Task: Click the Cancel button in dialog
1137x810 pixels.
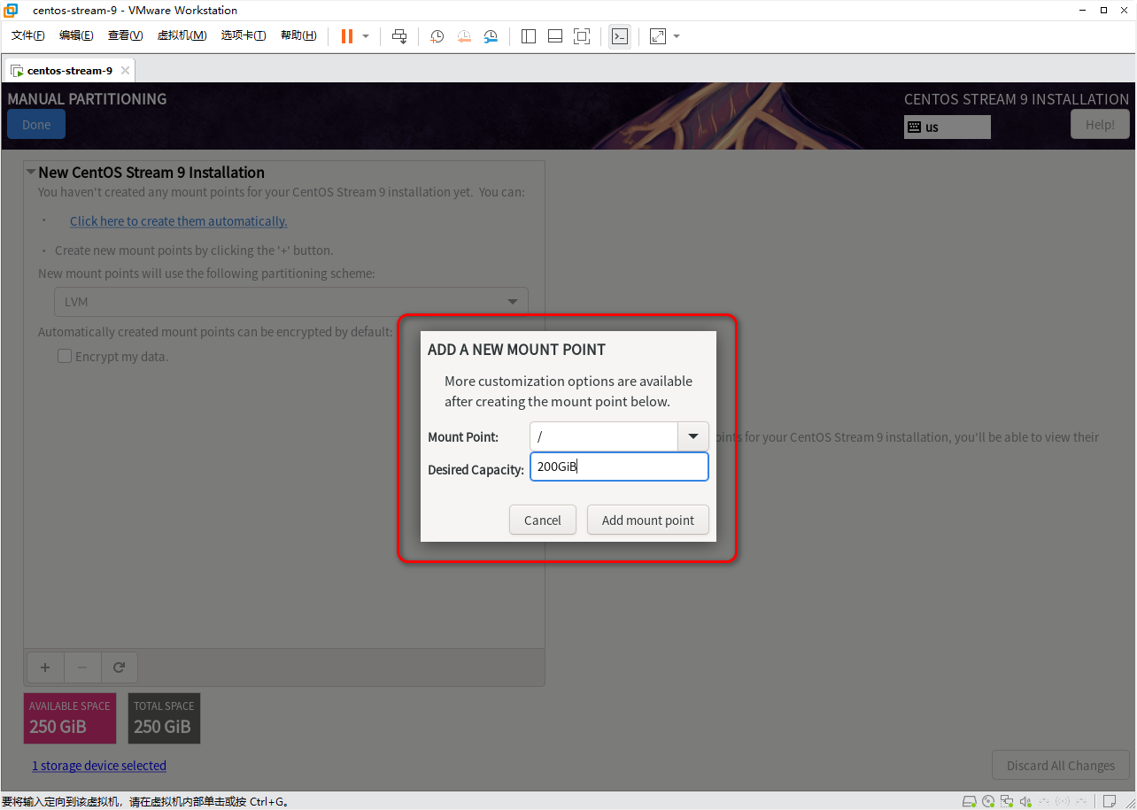Action: coord(543,521)
